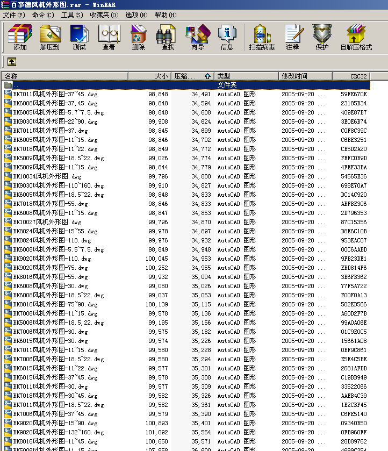The image size is (388, 451).
Task: Open the 选项(N) menu
Action: (136, 15)
